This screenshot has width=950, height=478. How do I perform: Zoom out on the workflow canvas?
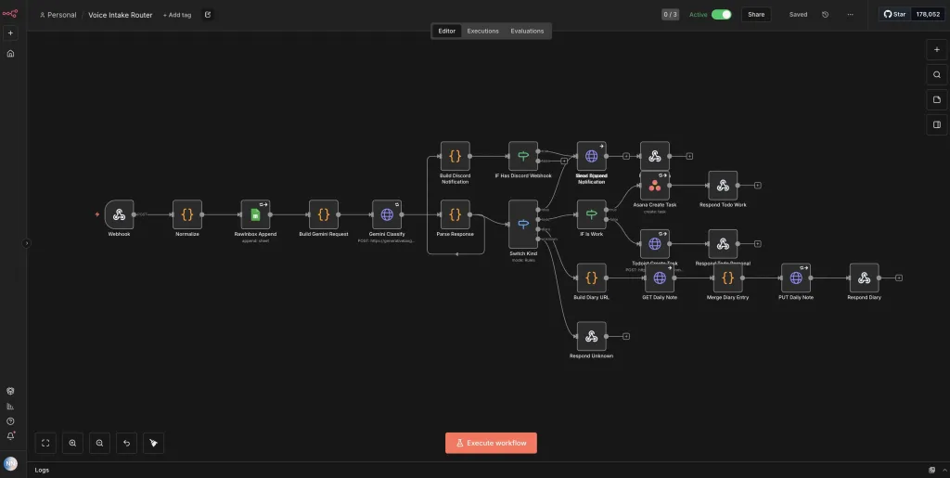point(99,443)
